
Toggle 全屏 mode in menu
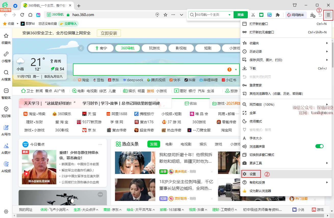pyautogui.click(x=253, y=113)
